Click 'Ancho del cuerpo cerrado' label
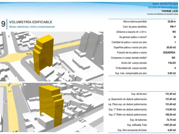This screenshot has width=179, height=134. pyautogui.click(x=134, y=63)
